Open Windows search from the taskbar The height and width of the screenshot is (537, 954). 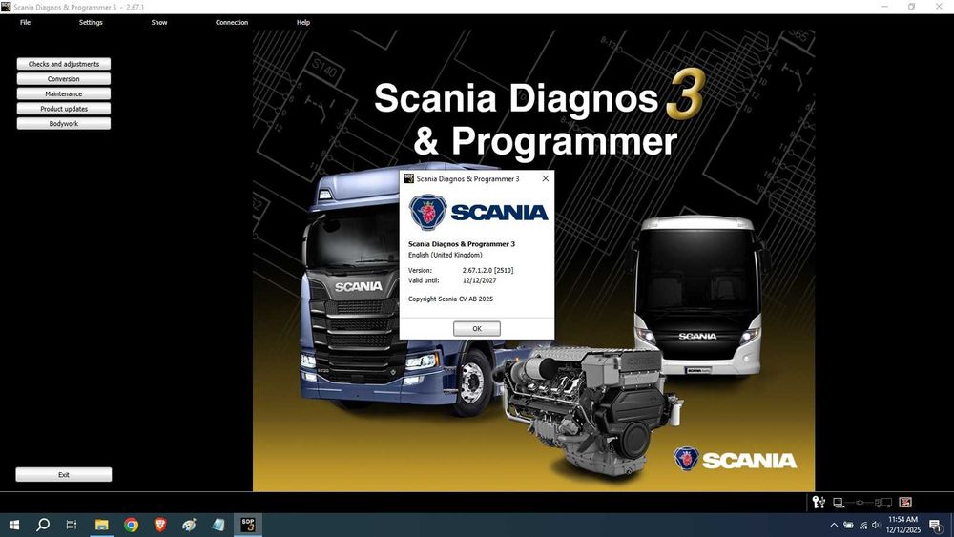point(43,525)
